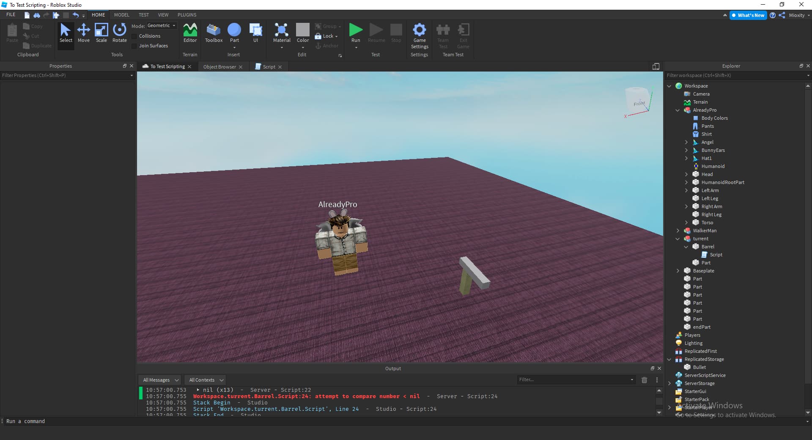Enable the Collisions checkbox
This screenshot has height=440, width=812.
pyautogui.click(x=134, y=36)
